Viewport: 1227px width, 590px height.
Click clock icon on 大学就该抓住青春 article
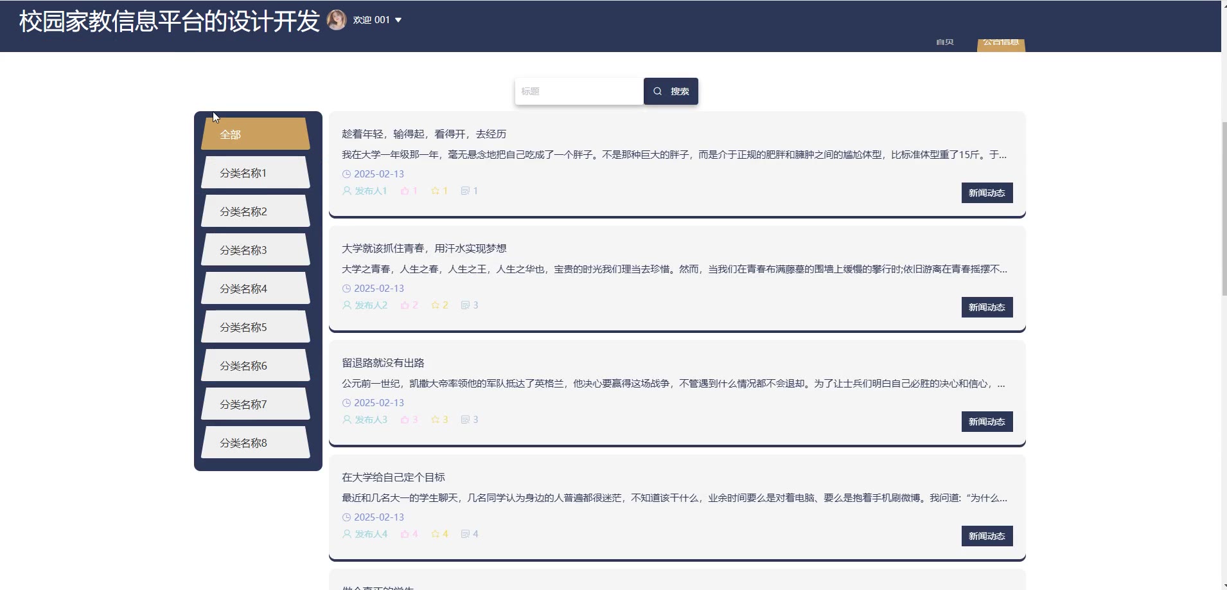(346, 289)
